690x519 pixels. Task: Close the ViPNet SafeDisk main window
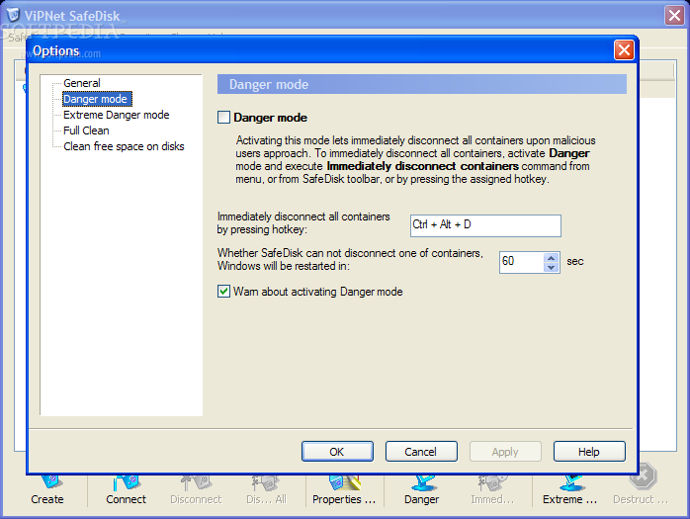pos(674,16)
